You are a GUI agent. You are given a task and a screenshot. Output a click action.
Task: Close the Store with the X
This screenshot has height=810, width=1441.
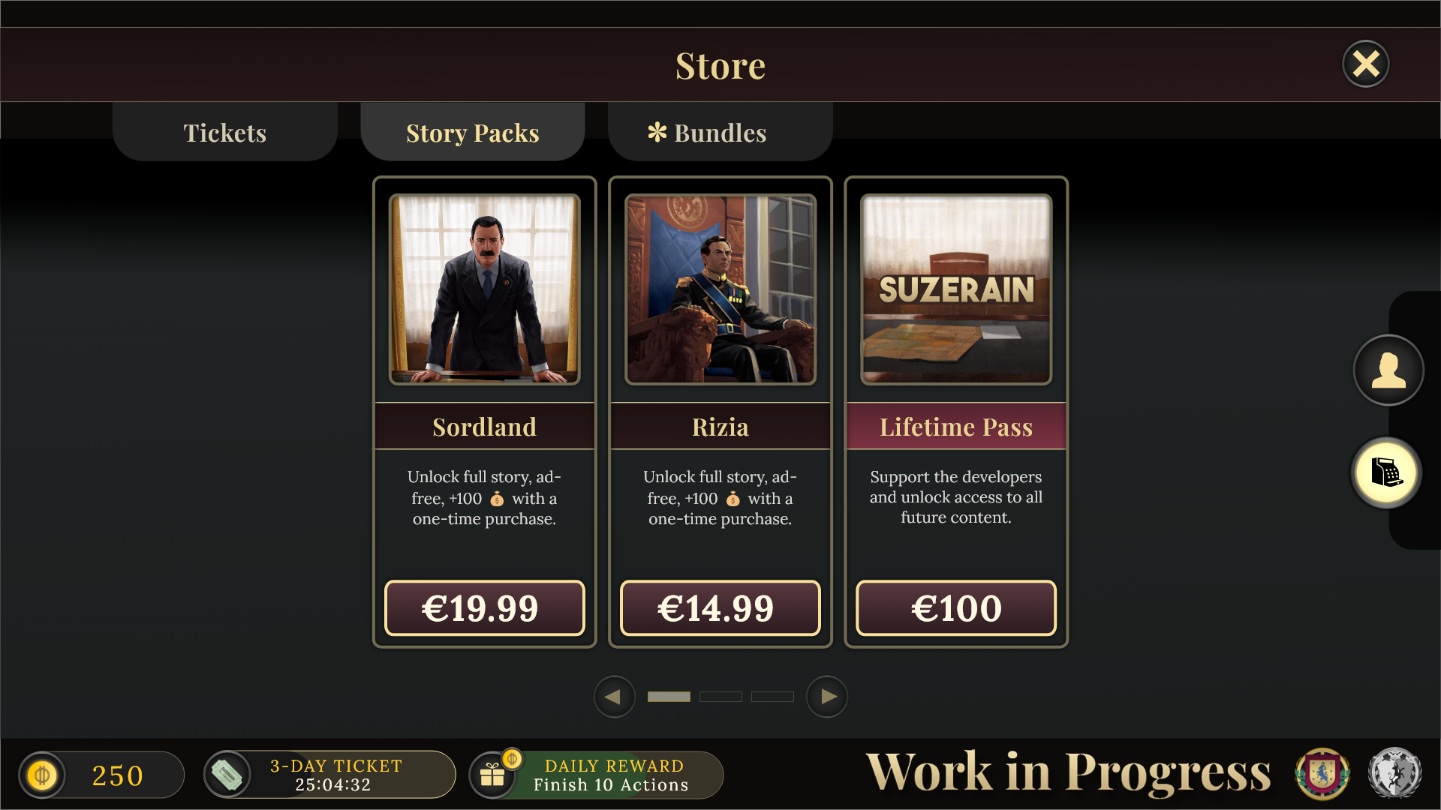(1365, 64)
